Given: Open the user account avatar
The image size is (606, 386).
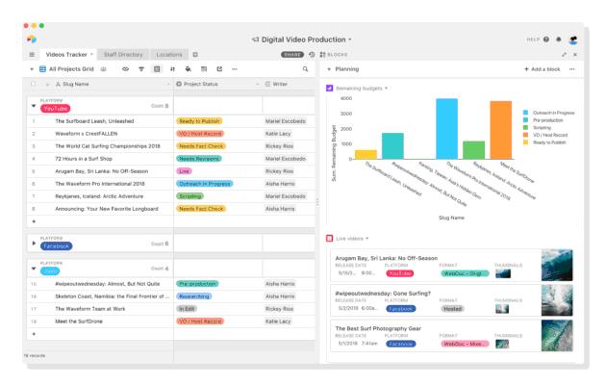Looking at the screenshot, I should pos(573,39).
